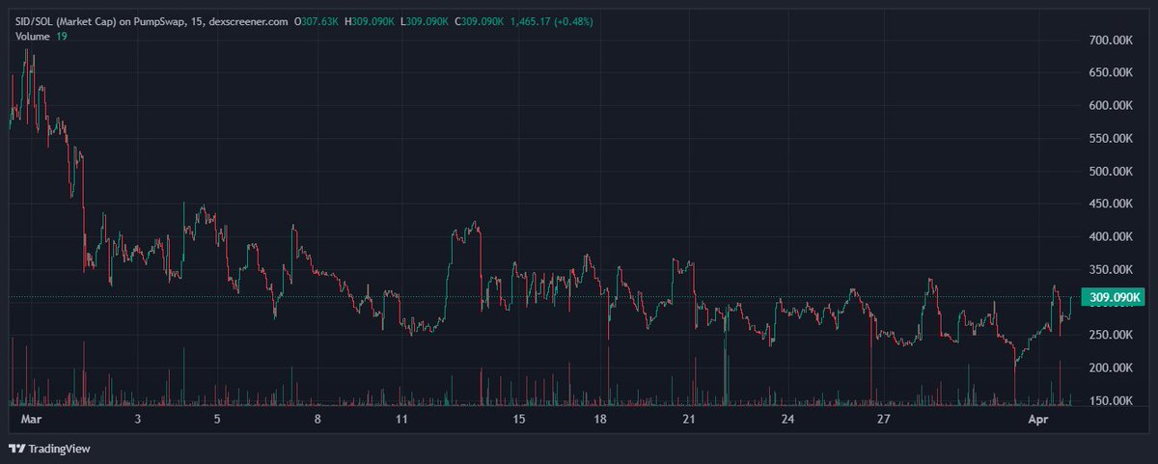This screenshot has height=464, width=1158.
Task: Select the 21 date label on time axis
Action: pos(688,419)
